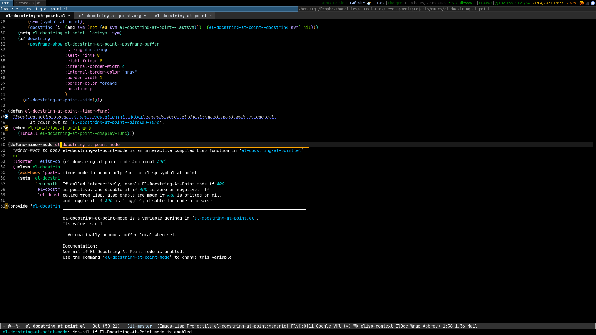Click the round white-blue tray icon
Screen dimensions: 596x335
[x=593, y=3]
